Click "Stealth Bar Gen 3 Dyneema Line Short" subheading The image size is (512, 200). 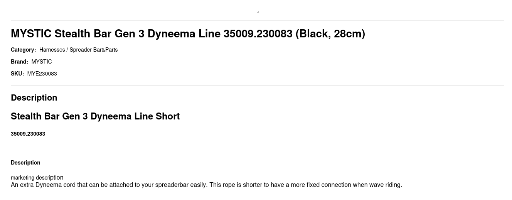95,116
